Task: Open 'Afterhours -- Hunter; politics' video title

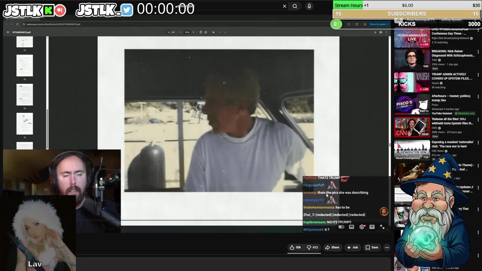Action: (451, 98)
